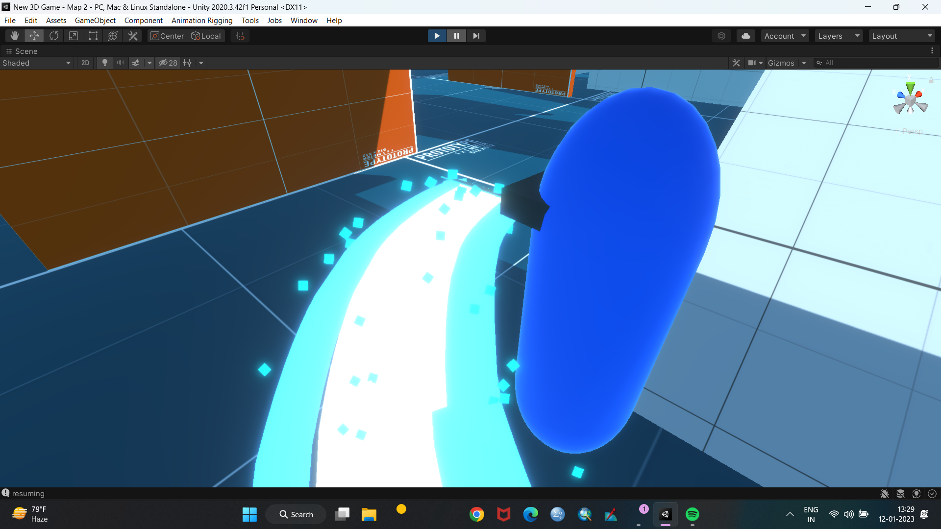
Task: Toggle scene lighting bulb
Action: 104,63
